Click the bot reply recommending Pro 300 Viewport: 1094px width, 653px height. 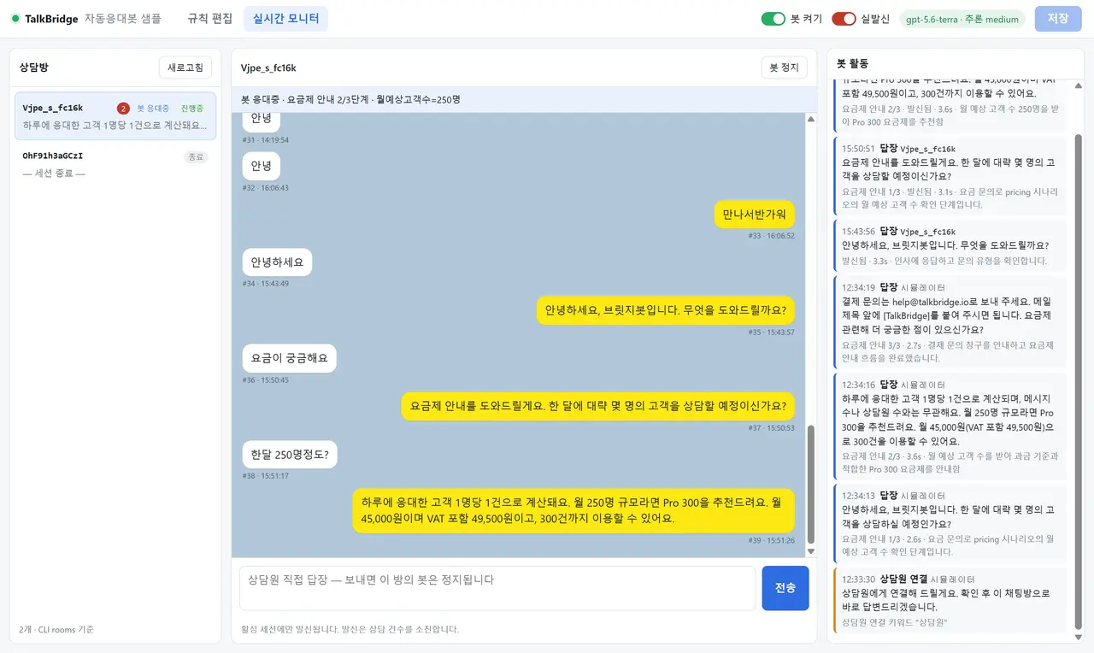[x=573, y=510]
